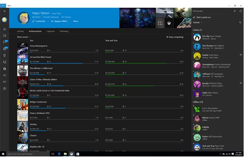Toggle Appear offline status
Viewport: 244px width, 163px height.
[x=59, y=21]
